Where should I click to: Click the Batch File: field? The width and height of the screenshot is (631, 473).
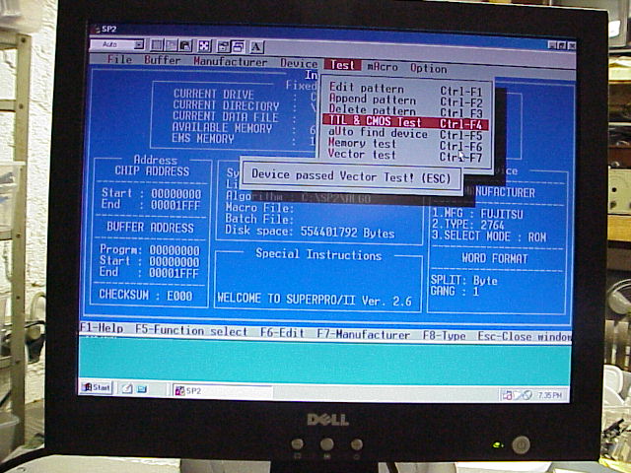(259, 219)
